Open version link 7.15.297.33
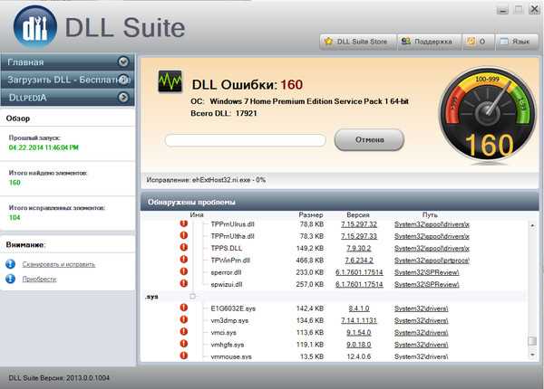The height and width of the screenshot is (389, 544). pos(359,236)
